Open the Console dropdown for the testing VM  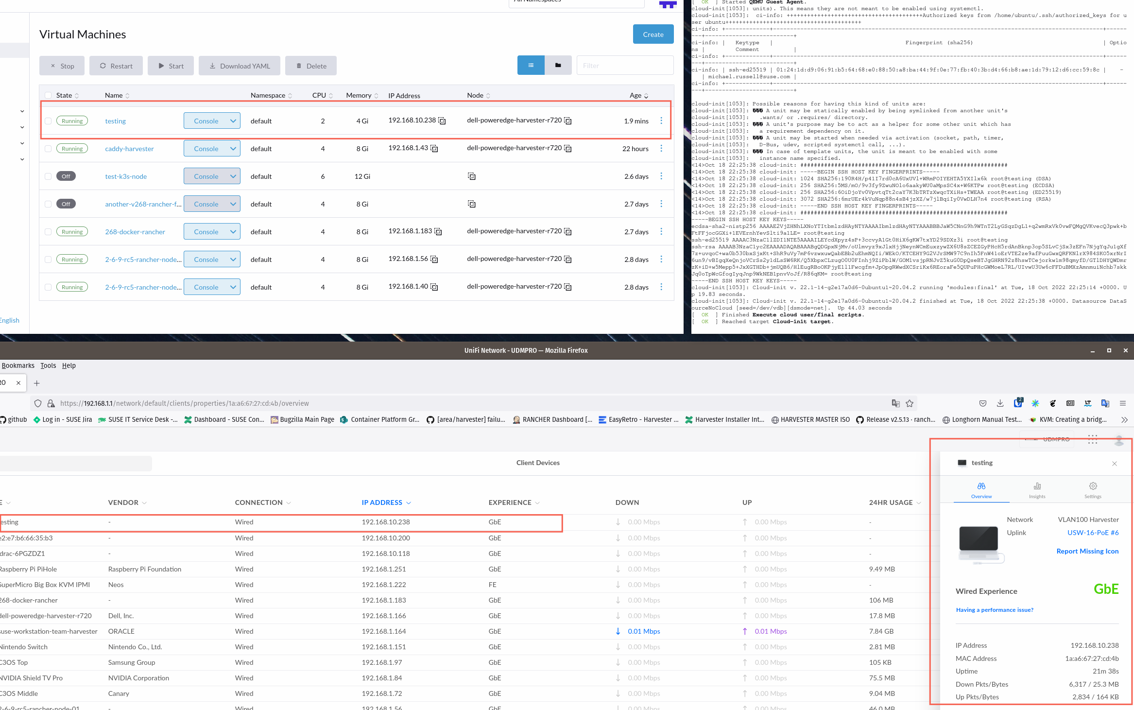pyautogui.click(x=233, y=121)
